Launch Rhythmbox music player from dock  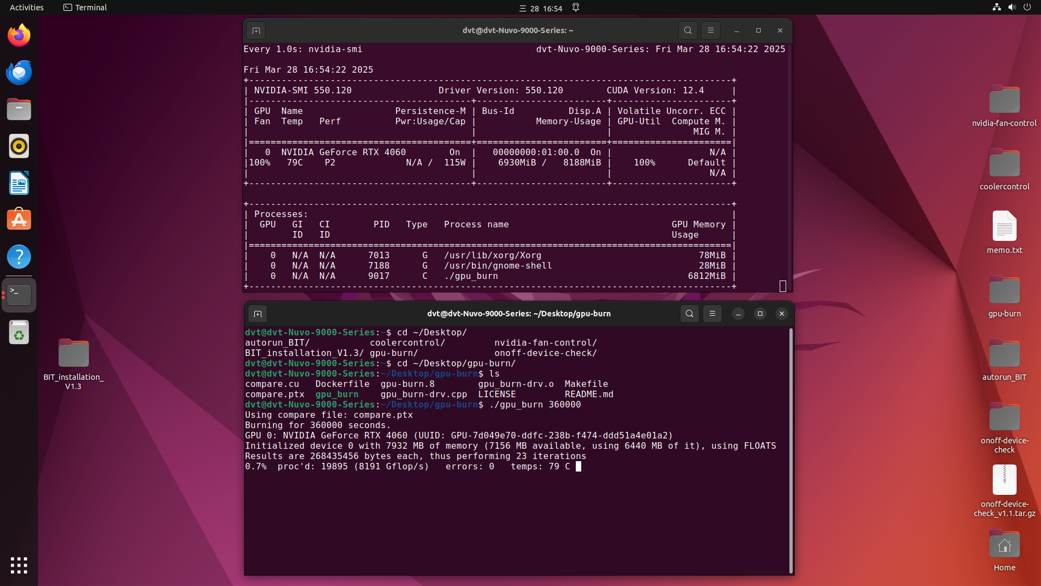[x=19, y=146]
